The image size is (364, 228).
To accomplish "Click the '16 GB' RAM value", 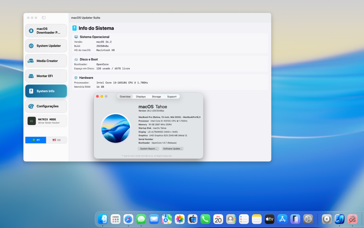I will 100,87.
